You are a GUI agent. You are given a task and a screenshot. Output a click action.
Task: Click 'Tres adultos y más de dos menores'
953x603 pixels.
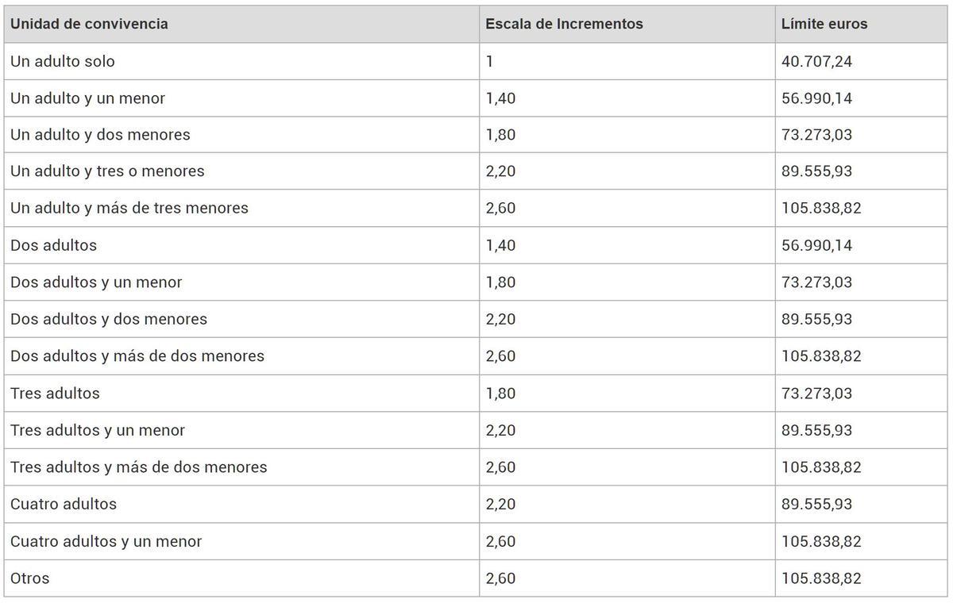[138, 467]
